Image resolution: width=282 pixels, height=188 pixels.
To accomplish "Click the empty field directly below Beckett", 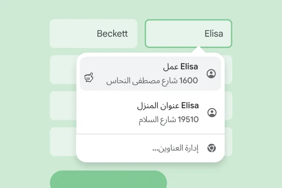I will pyautogui.click(x=63, y=70).
